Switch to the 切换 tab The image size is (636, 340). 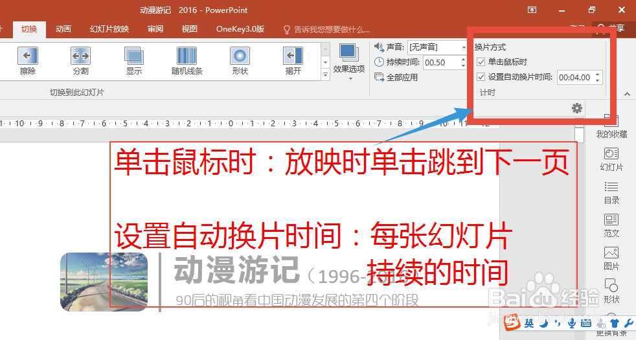tap(29, 29)
